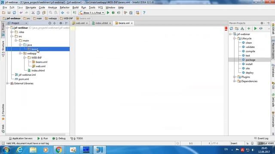
Task: Start debugging with the bug icon
Action: point(113,13)
